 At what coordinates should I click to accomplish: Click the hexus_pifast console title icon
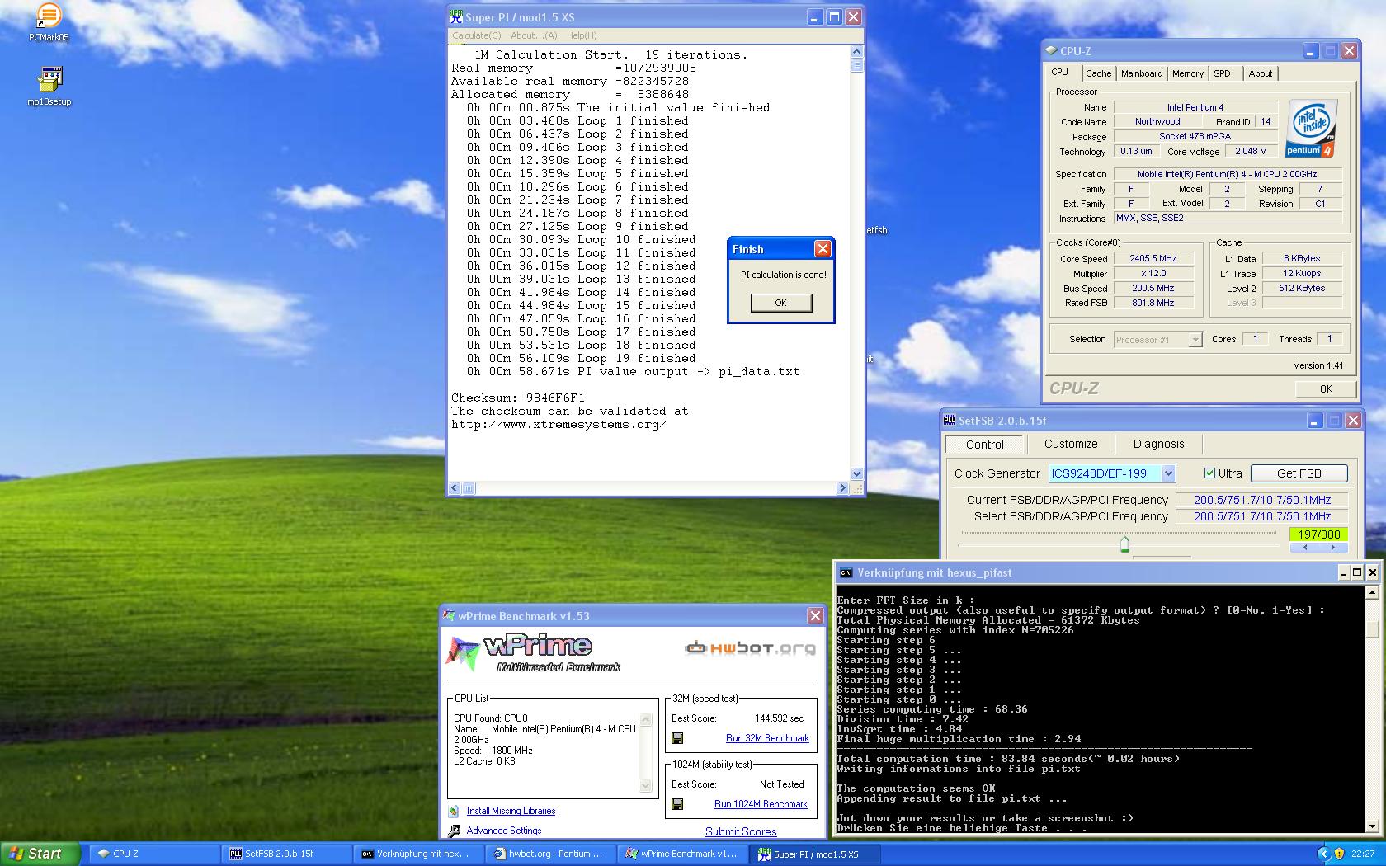click(x=846, y=572)
